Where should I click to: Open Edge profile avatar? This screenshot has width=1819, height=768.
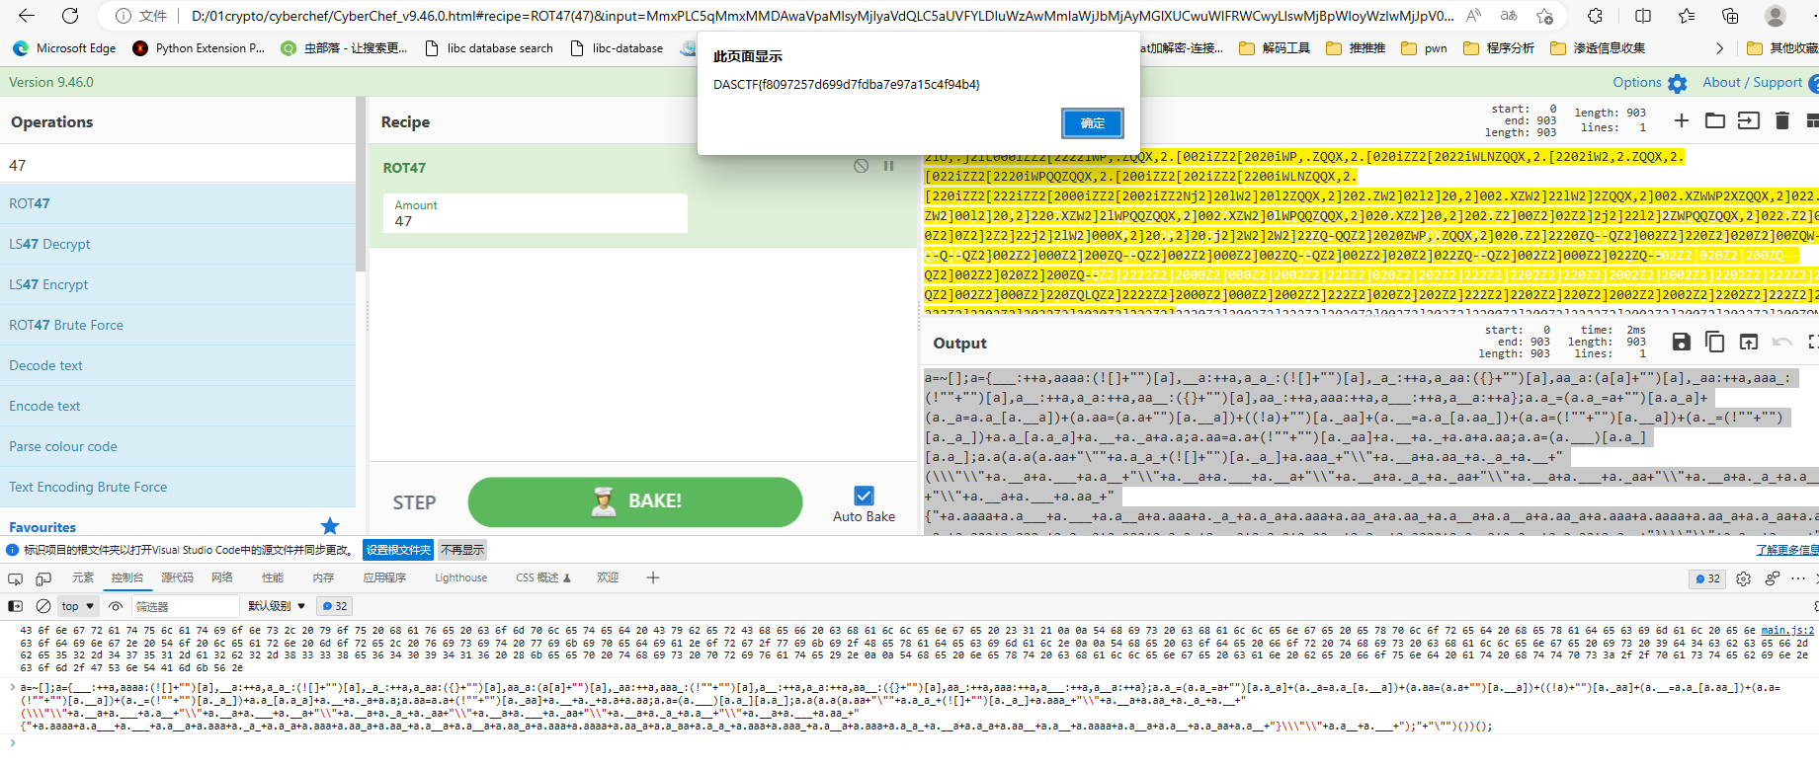[1776, 16]
